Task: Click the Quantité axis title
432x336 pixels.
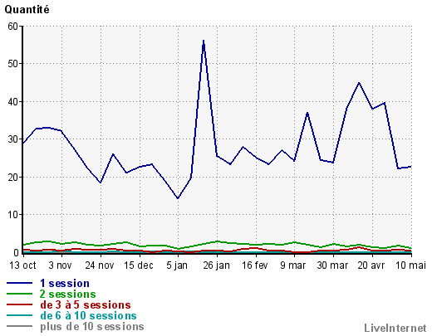Action: [27, 10]
